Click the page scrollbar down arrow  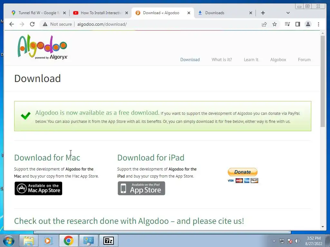[323, 227]
